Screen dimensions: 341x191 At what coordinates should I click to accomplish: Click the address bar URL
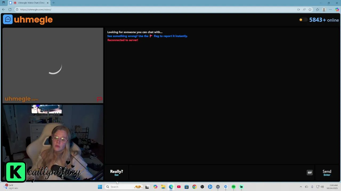36,10
